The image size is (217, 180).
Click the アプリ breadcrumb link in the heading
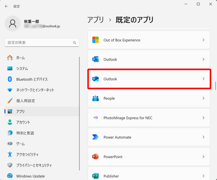coord(95,20)
